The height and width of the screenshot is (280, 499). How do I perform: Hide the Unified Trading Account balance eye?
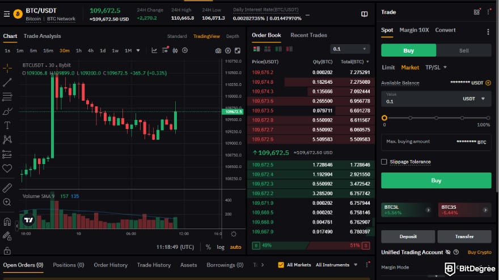tap(448, 252)
